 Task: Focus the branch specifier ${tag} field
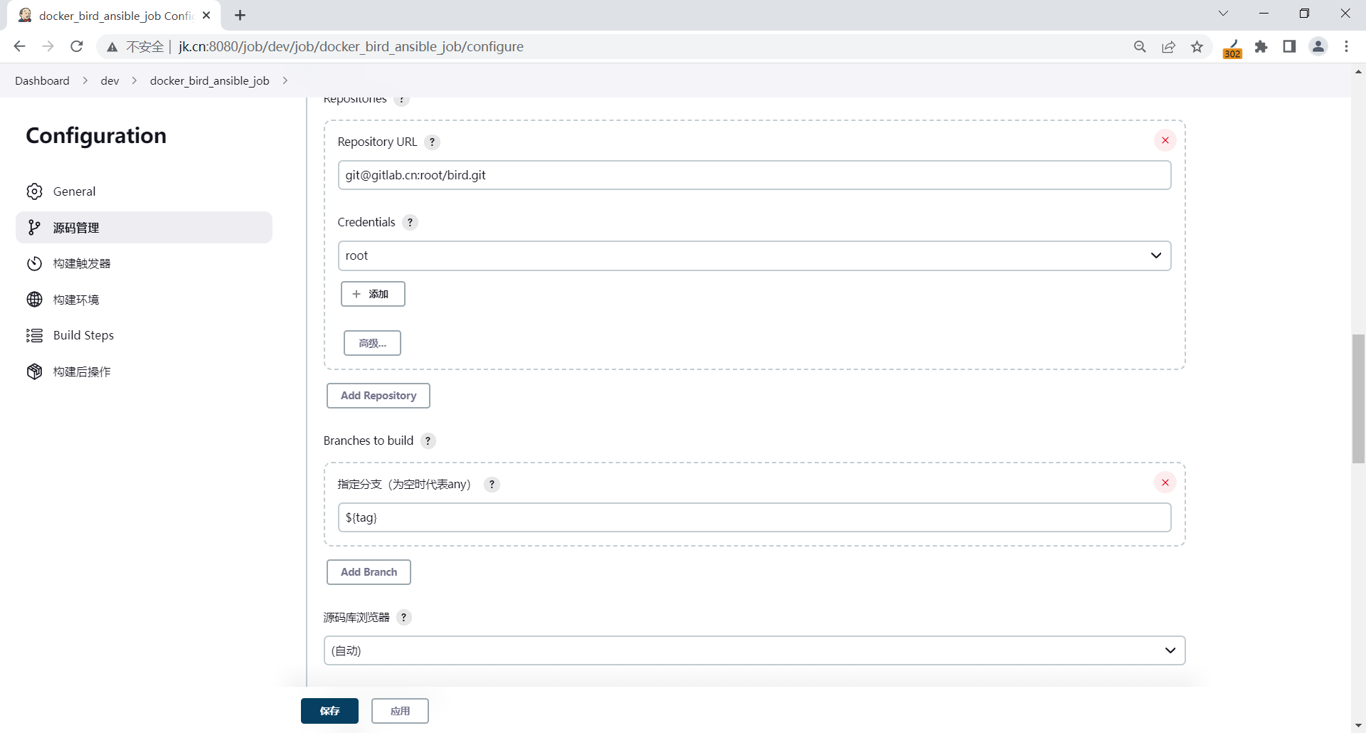tap(754, 517)
